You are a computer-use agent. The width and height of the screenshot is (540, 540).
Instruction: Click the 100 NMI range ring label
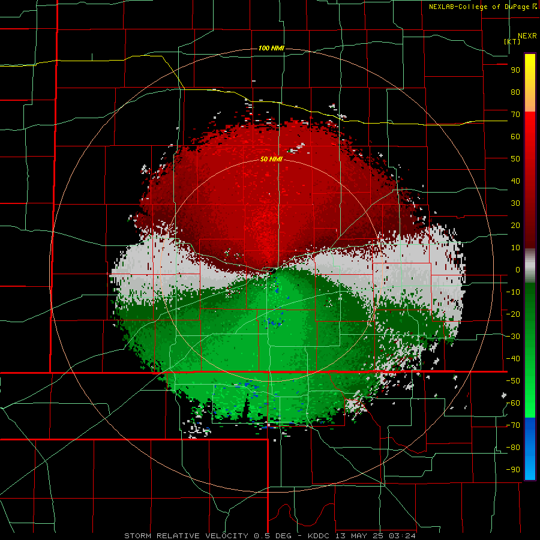pyautogui.click(x=271, y=48)
